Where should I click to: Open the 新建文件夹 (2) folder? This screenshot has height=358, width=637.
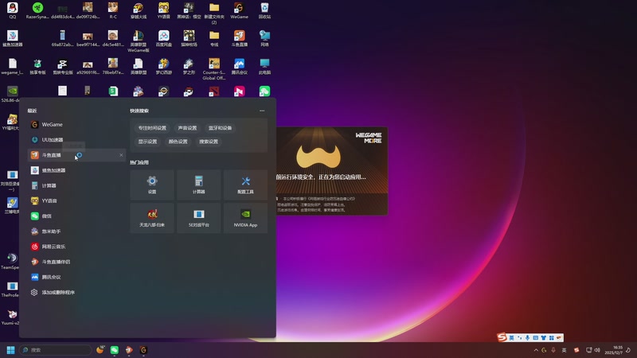click(x=214, y=13)
